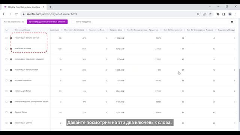Check 'плетеная корзина для хранения вещей' checkbox
Image resolution: width=240 pixels, height=135 pixels.
[x=6, y=102]
